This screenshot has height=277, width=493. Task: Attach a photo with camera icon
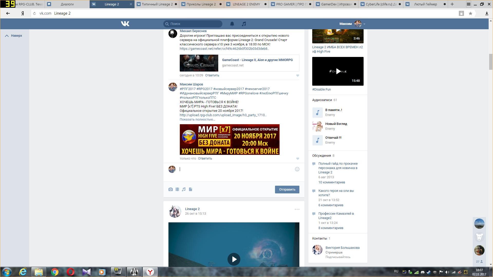[170, 190]
